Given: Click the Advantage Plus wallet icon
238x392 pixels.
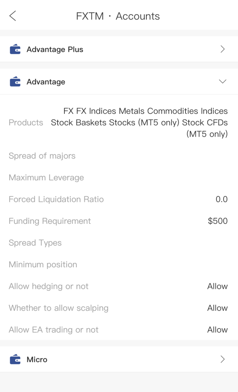Looking at the screenshot, I should click(x=15, y=49).
